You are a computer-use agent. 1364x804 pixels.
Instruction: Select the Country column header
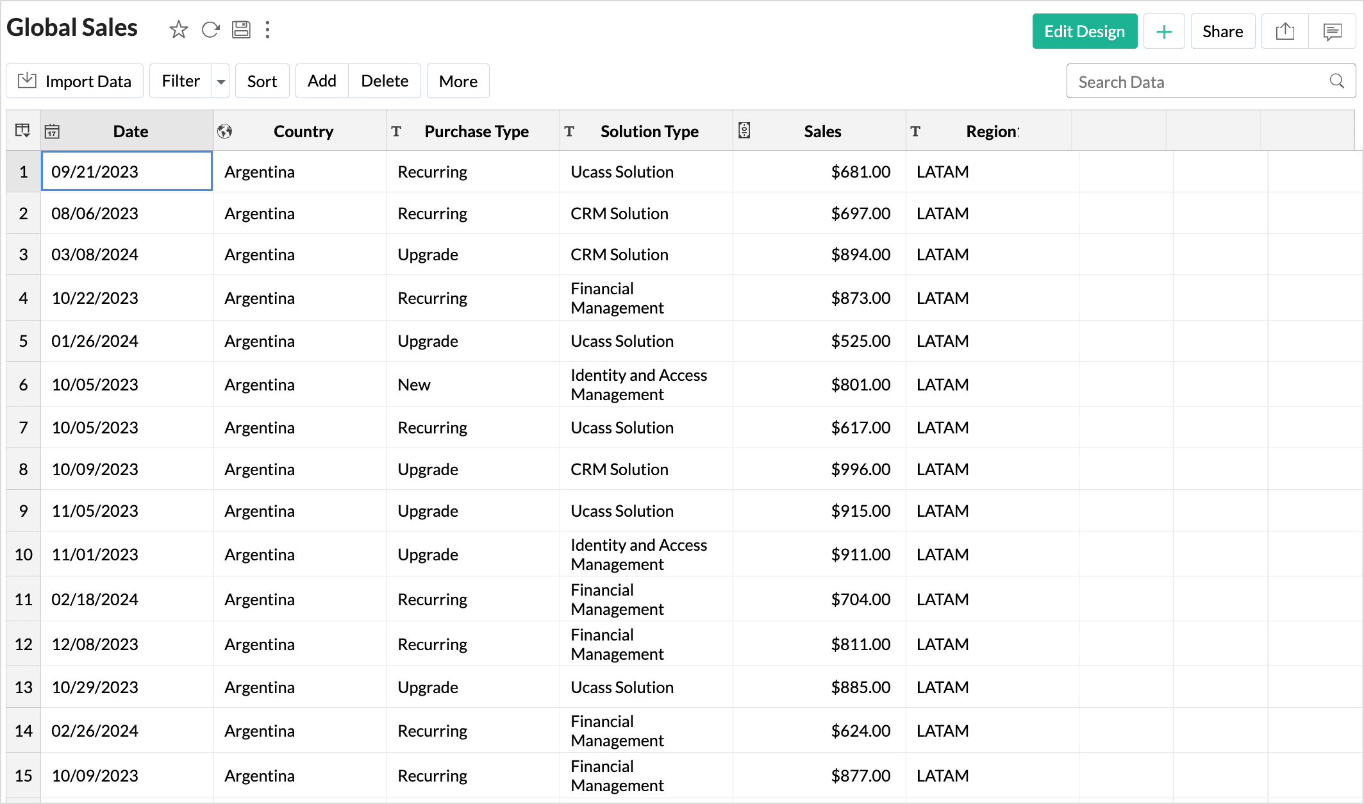(300, 131)
